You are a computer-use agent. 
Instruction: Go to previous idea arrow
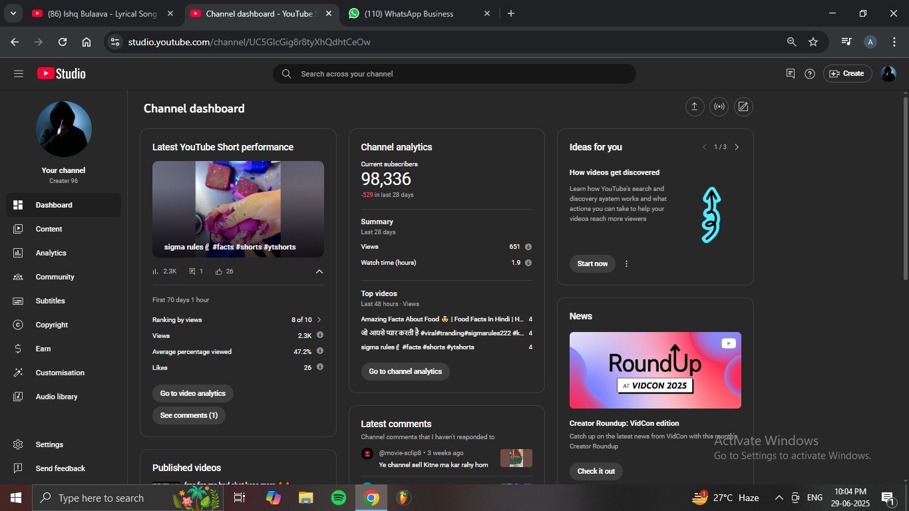click(x=705, y=147)
